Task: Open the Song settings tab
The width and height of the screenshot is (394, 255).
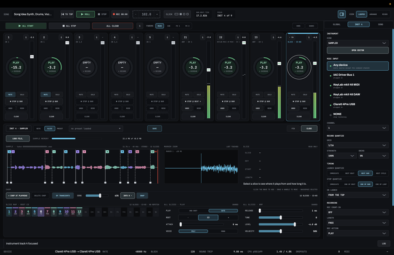Action: coord(380,25)
